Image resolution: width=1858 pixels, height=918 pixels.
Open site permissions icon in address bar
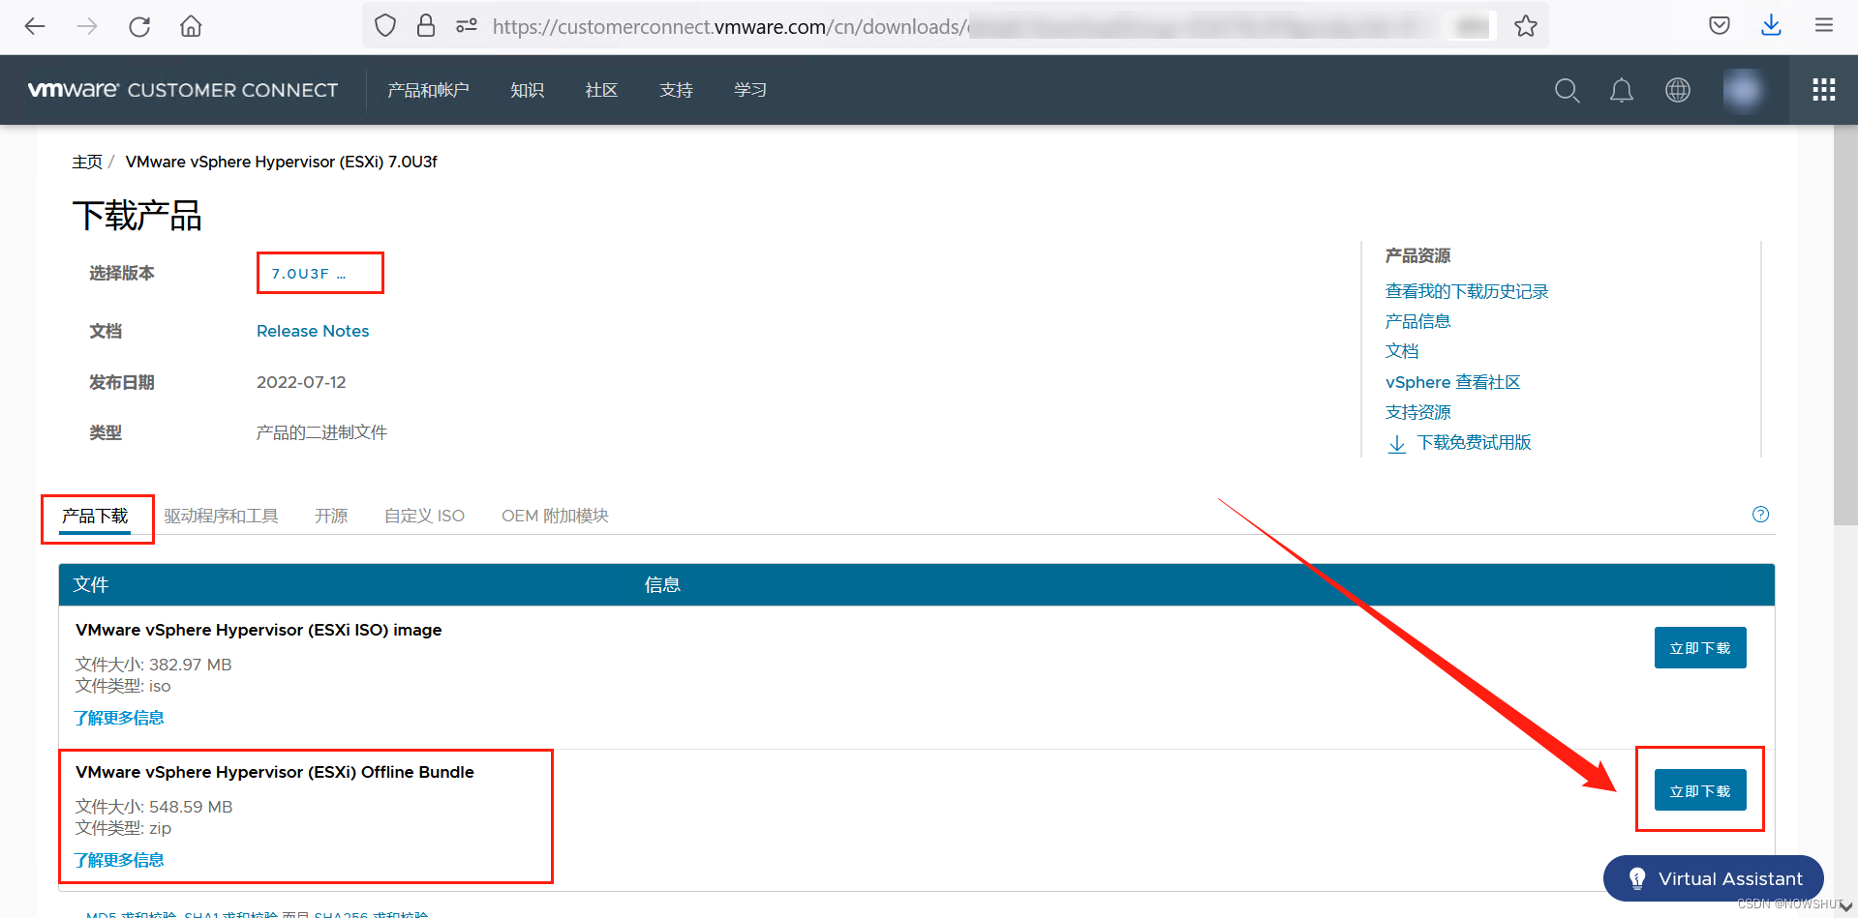coord(467,26)
